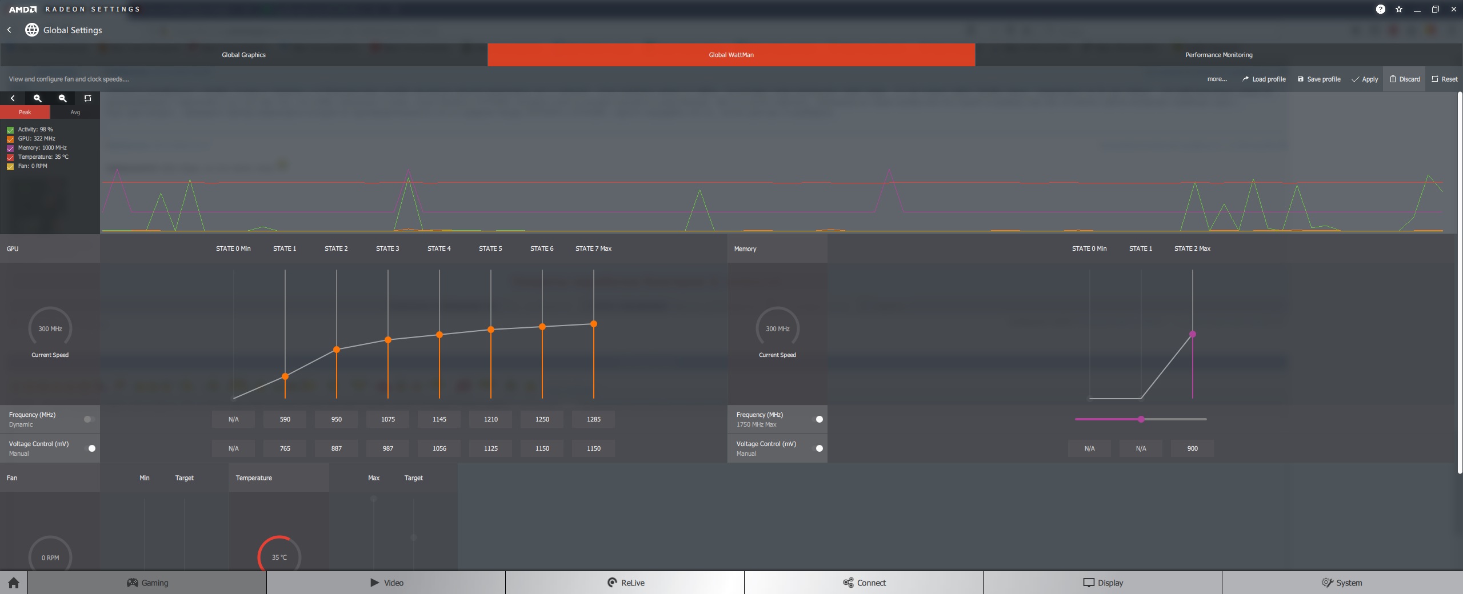Uncheck the Temperature graph checkbox
The image size is (1463, 594).
pyautogui.click(x=10, y=157)
